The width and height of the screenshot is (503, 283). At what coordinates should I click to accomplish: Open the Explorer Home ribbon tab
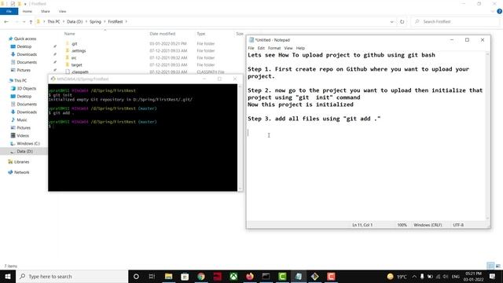coord(28,11)
